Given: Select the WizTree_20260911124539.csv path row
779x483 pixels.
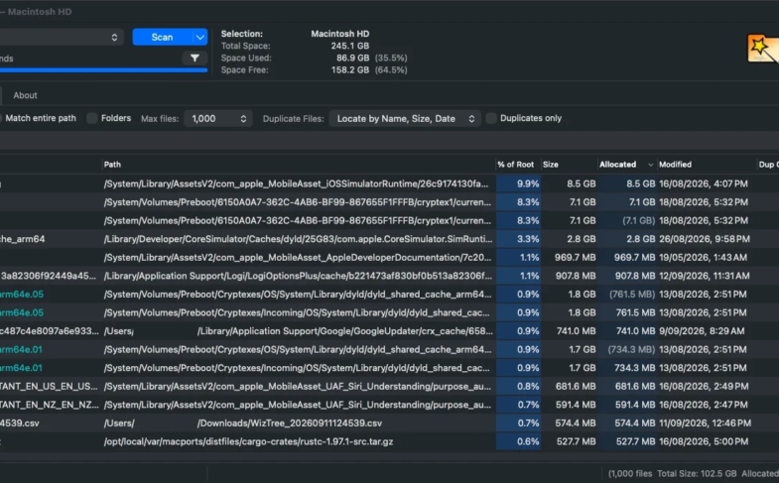Looking at the screenshot, I should pyautogui.click(x=243, y=423).
